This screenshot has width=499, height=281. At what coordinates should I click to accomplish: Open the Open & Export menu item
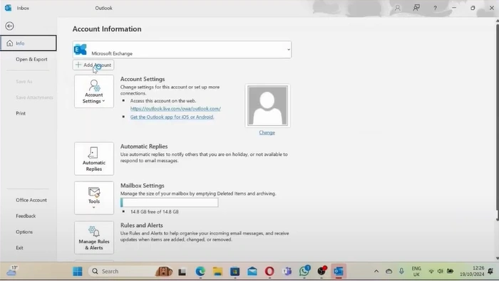[x=31, y=59]
